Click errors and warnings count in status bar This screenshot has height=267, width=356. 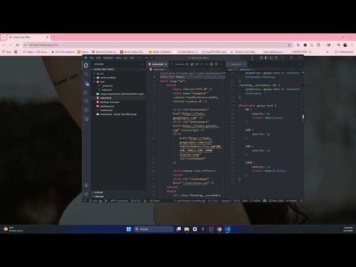click(136, 201)
